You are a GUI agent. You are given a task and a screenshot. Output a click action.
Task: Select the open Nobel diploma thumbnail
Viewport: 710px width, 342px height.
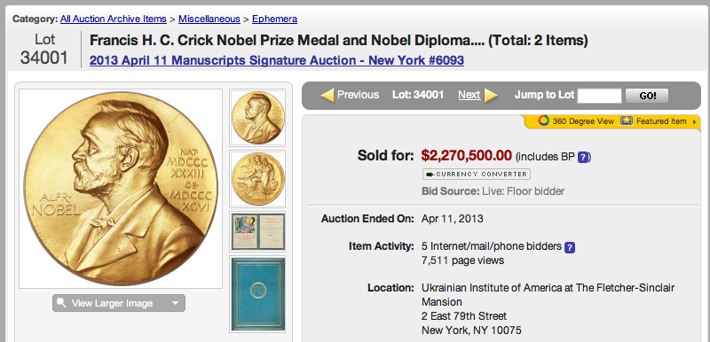[257, 231]
